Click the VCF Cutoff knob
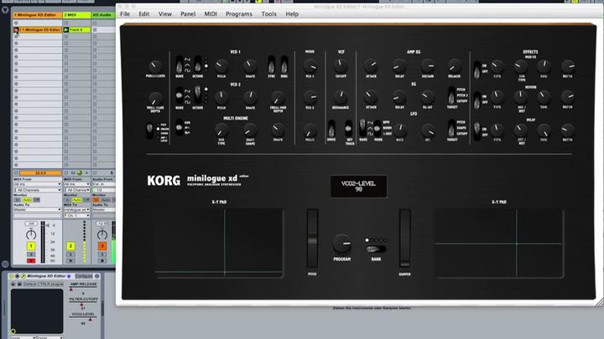The height and width of the screenshot is (339, 604). click(341, 66)
